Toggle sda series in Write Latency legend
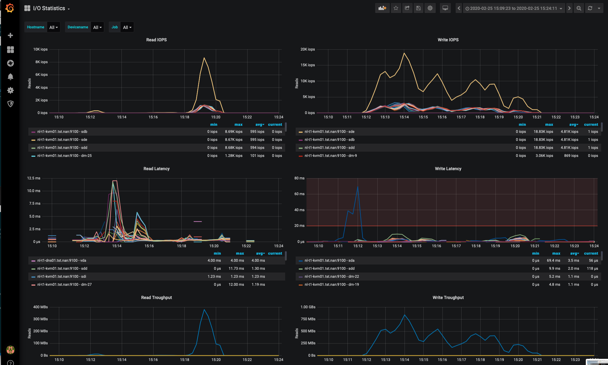This screenshot has height=365, width=608. pos(329,260)
